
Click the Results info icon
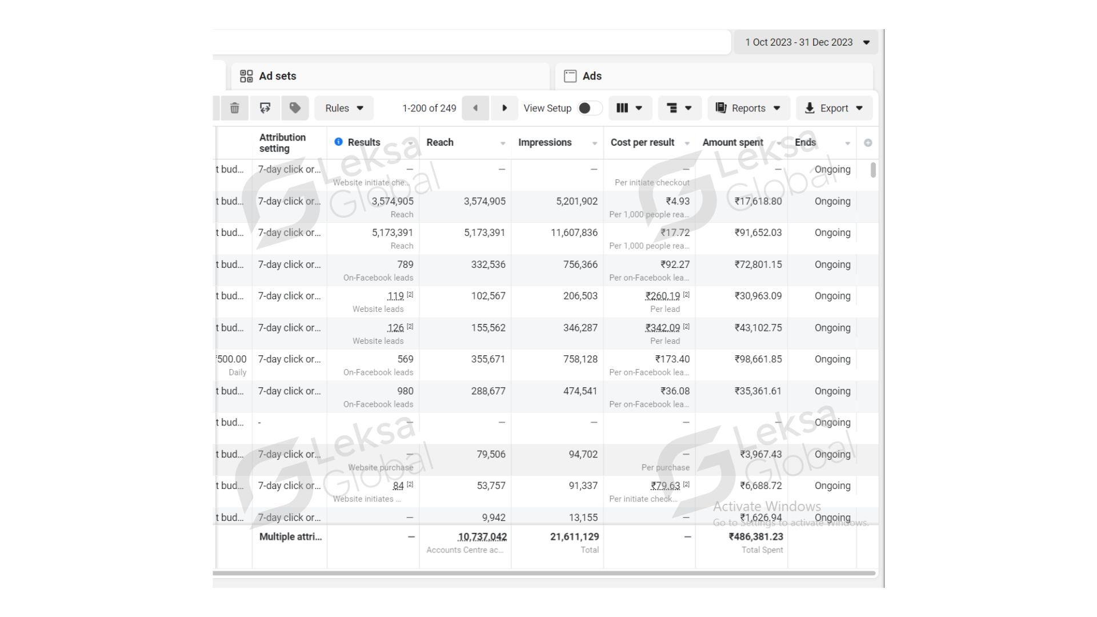(x=338, y=142)
